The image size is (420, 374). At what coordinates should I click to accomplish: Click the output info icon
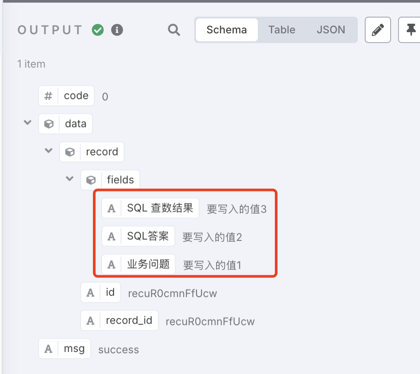pos(117,30)
